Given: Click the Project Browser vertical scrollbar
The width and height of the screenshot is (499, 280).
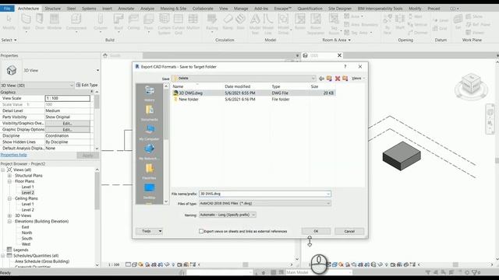Looking at the screenshot, I should point(97,191).
